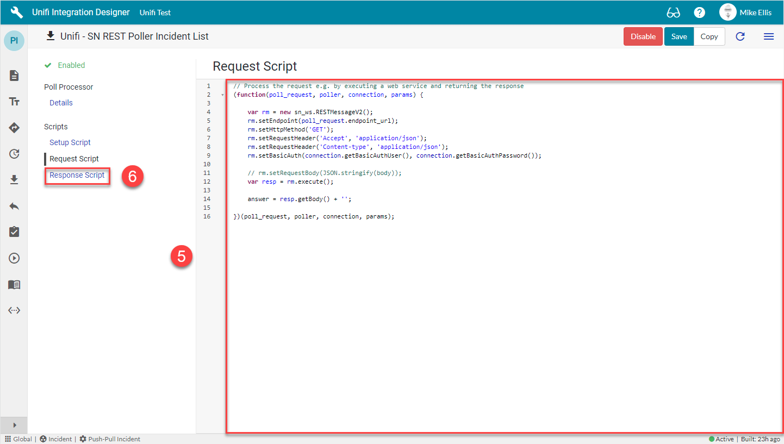Viewport: 784px width, 444px height.
Task: Open the help question mark icon
Action: (x=699, y=12)
